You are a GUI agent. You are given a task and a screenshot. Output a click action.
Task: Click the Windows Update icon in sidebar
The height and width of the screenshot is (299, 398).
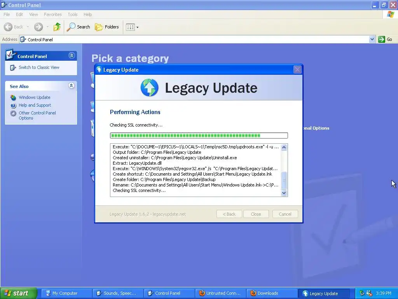13,97
